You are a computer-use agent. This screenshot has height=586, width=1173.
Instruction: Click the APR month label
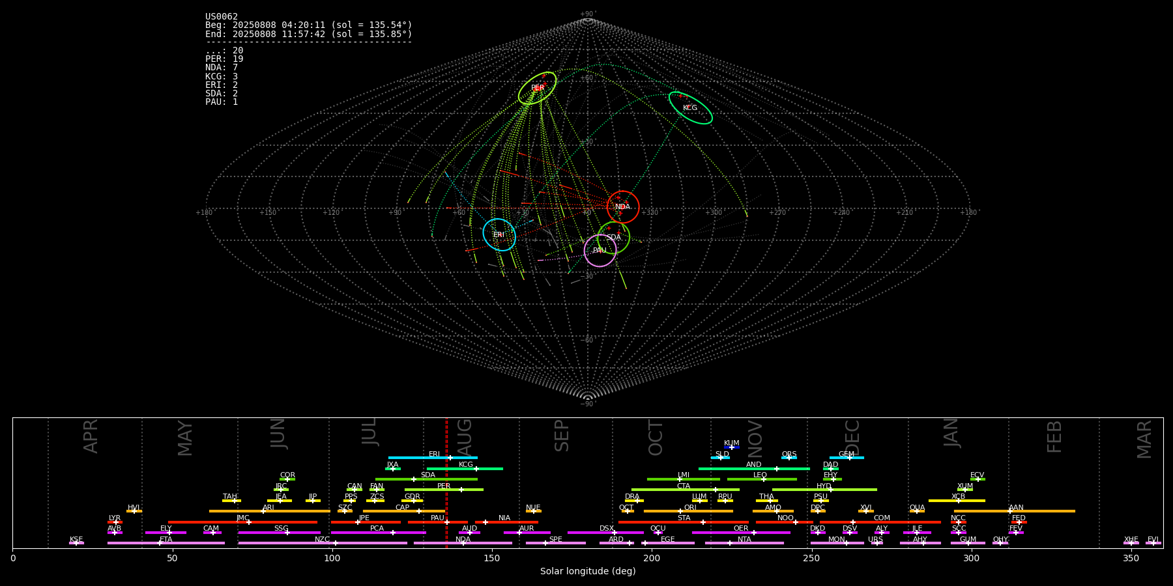(91, 436)
